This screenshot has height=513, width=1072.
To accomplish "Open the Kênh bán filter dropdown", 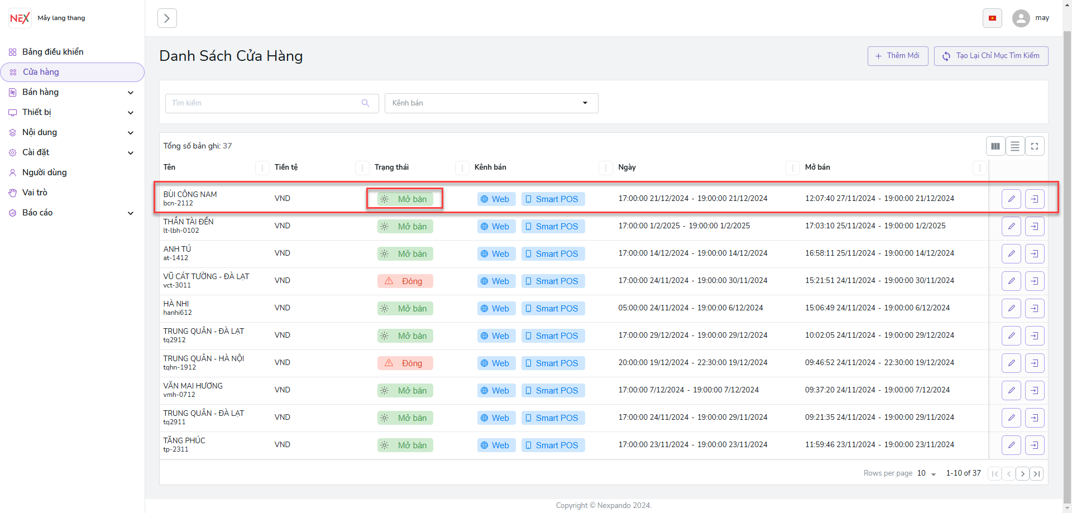I will click(491, 103).
